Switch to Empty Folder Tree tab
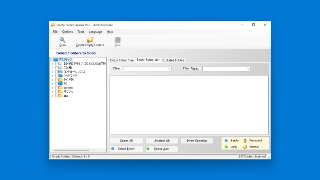The height and width of the screenshot is (180, 320). coord(121,60)
